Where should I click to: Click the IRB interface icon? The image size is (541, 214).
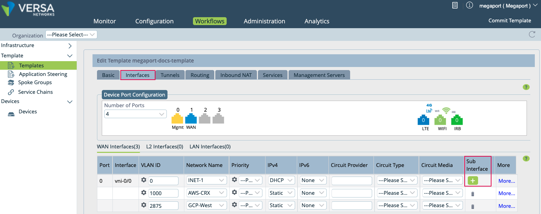tap(457, 120)
